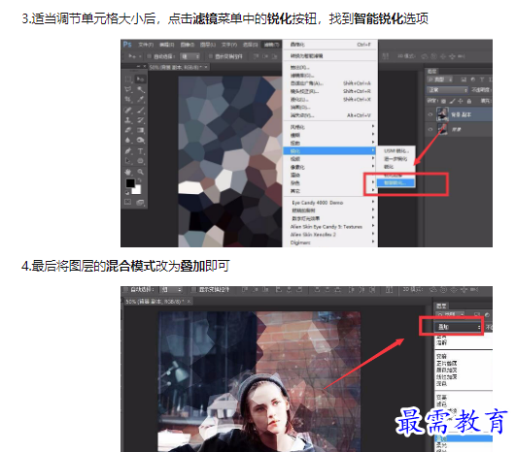Screen dimensions: 516x452
Task: Tick 显示变换控件 checkbox in step 3 options bar
Action: [211, 56]
